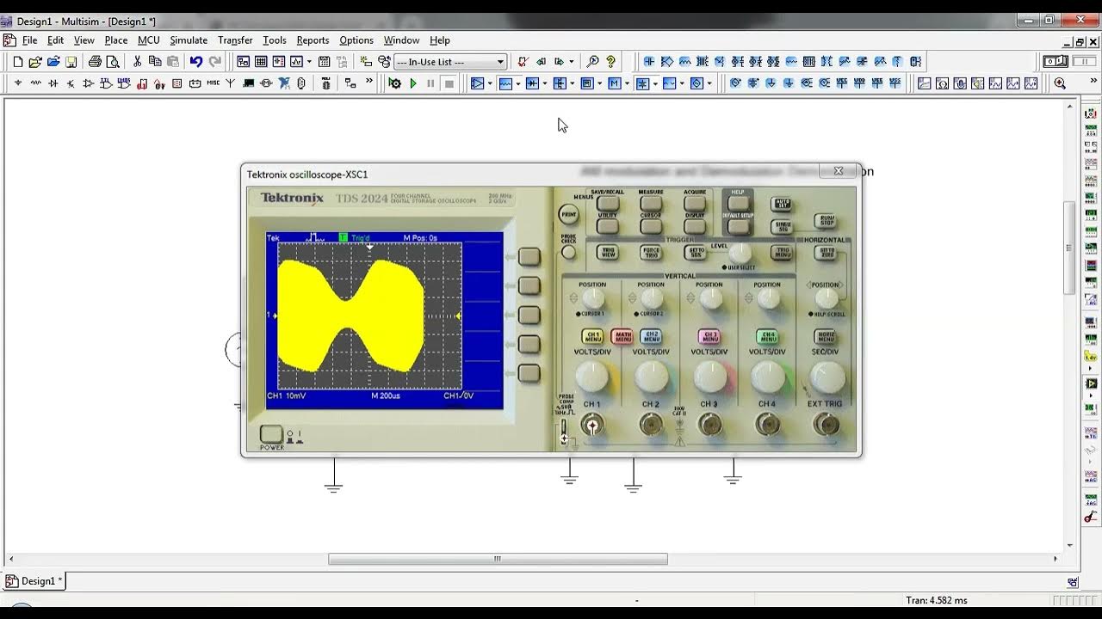
Task: Cut selection with scissors icon
Action: click(x=137, y=62)
